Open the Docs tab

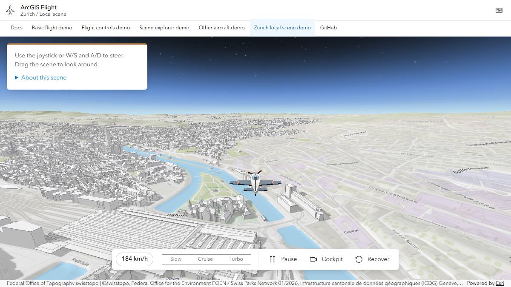click(17, 28)
